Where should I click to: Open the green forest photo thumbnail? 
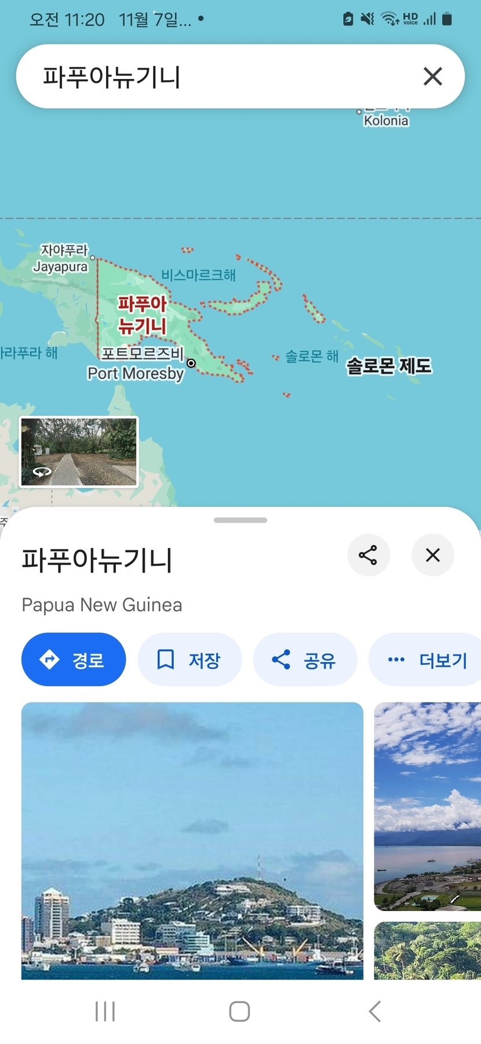point(428,951)
